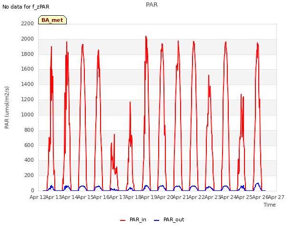
Task: Click 'No data for f_zPAR' message
Action: 26,7
